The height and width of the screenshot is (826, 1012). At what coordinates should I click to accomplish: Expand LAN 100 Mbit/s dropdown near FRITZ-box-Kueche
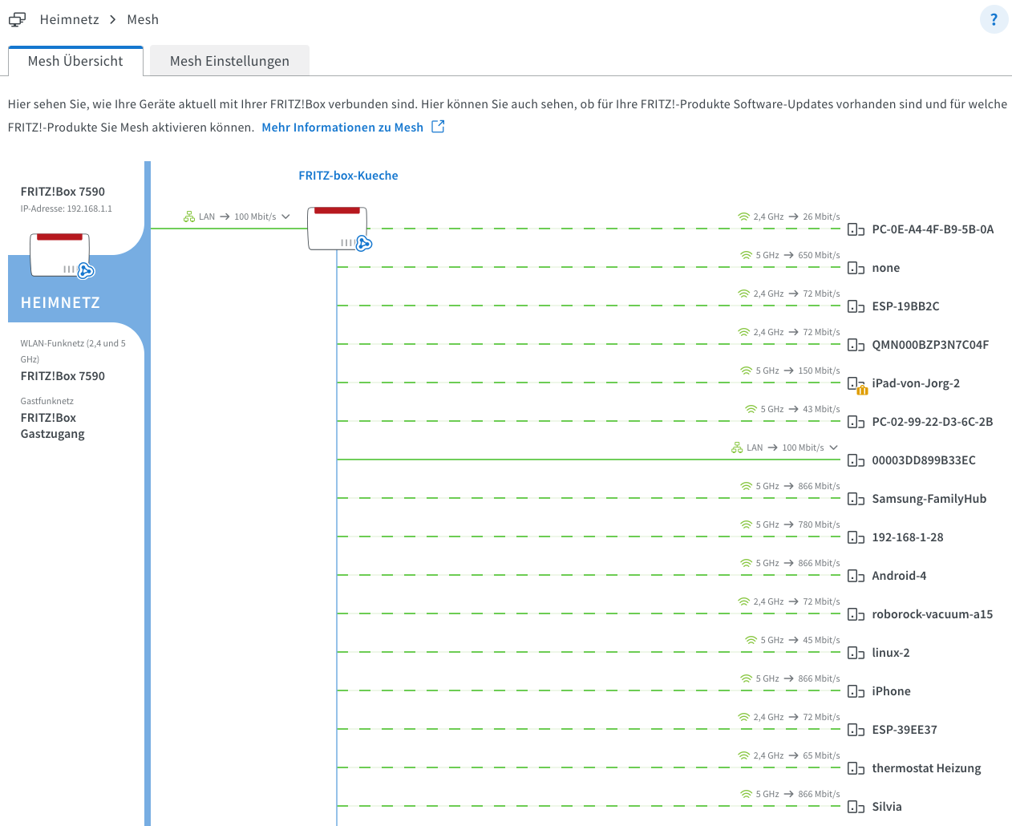coord(285,217)
